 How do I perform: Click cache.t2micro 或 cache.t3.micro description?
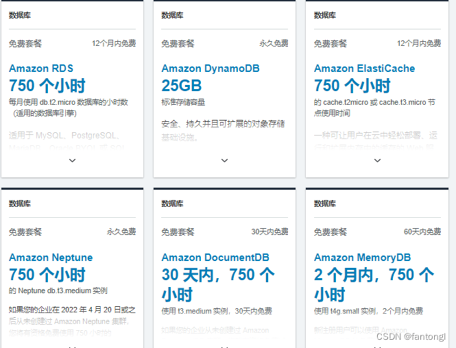tap(374, 108)
